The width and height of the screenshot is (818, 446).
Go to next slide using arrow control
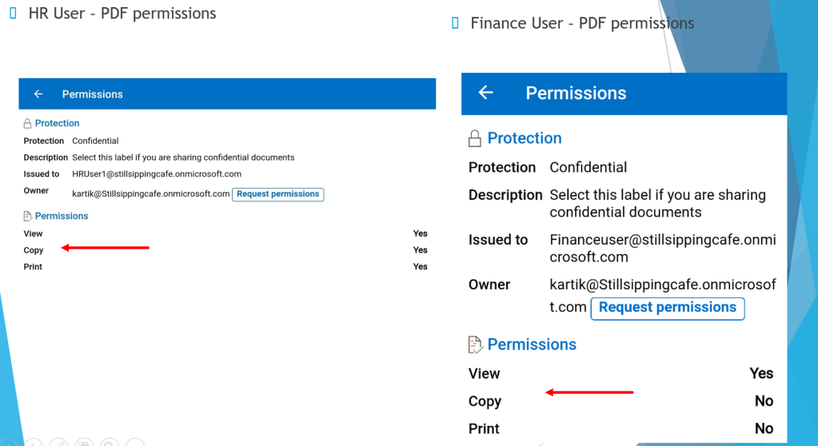pyautogui.click(x=33, y=442)
